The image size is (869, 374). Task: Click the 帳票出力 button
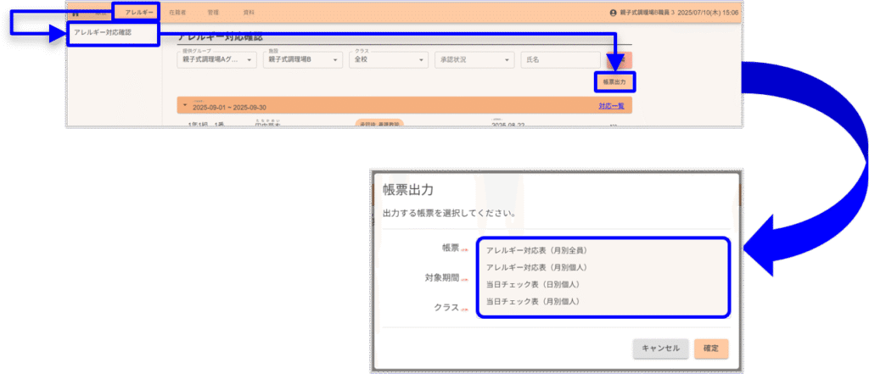[x=614, y=81]
